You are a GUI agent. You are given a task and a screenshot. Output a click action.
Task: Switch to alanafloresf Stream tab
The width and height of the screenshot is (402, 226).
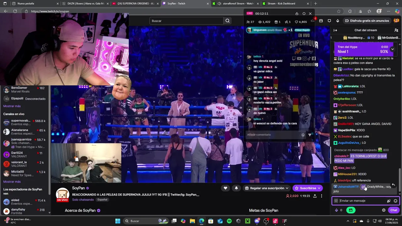[x=236, y=3]
